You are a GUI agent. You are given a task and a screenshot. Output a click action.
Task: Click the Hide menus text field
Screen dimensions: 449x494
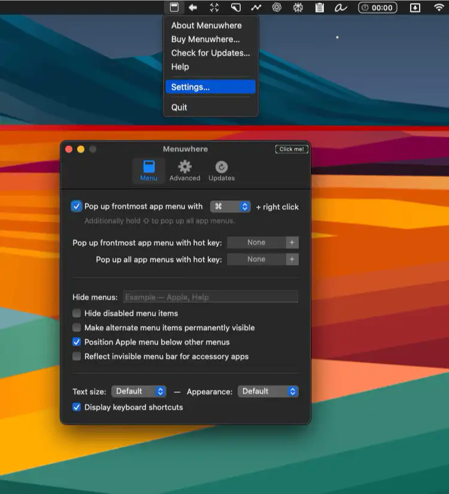211,297
